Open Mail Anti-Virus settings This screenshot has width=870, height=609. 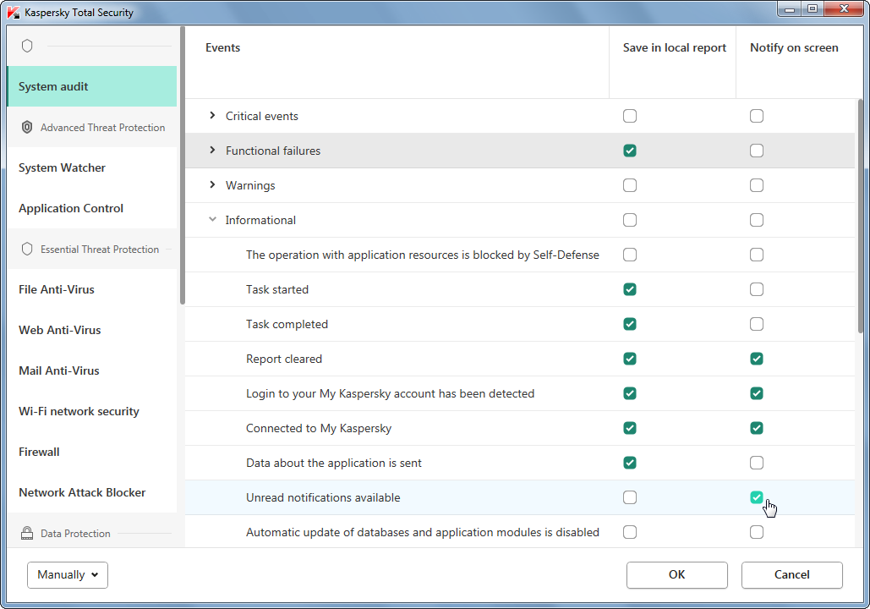pos(92,370)
